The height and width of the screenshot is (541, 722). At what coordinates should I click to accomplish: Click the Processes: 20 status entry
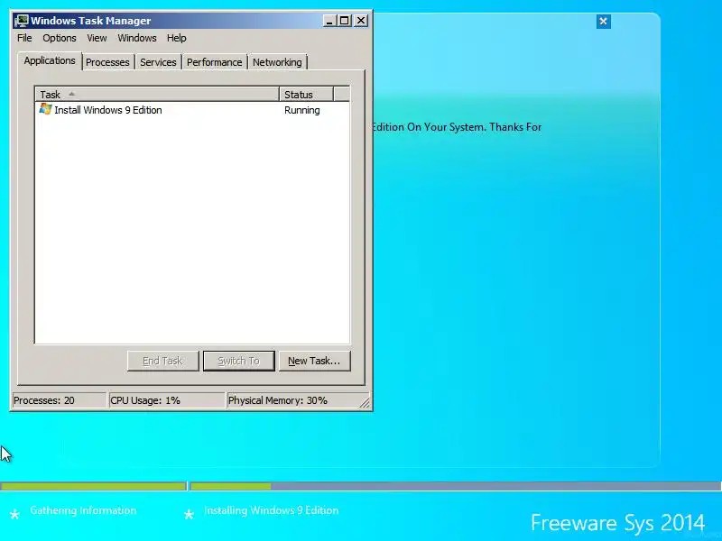click(59, 400)
